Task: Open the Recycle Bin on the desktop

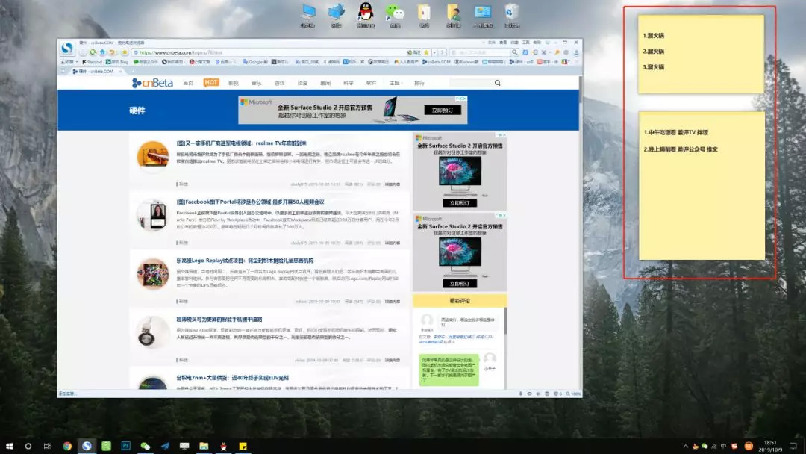Action: click(x=511, y=12)
